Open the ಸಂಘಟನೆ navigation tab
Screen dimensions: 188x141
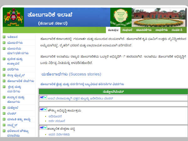(x=128, y=30)
